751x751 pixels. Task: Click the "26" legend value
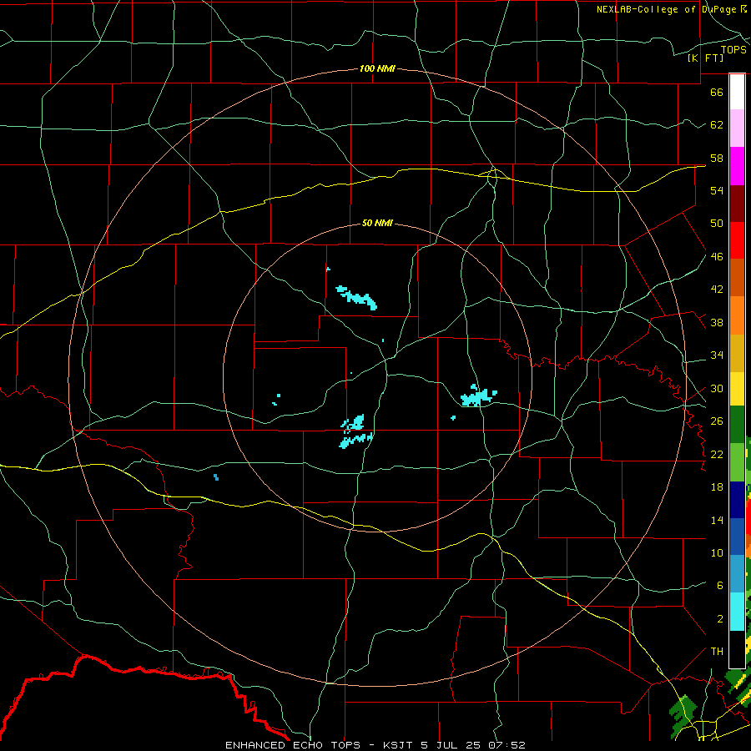(x=717, y=421)
